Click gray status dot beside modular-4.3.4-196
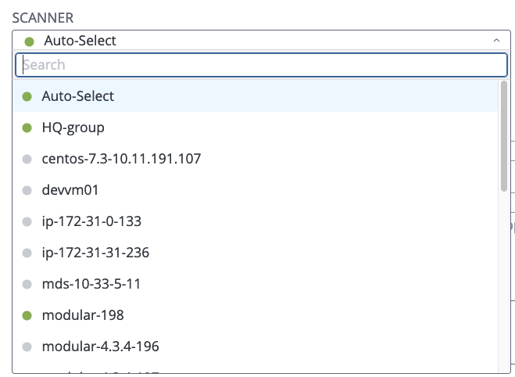This screenshot has width=515, height=377. point(27,346)
